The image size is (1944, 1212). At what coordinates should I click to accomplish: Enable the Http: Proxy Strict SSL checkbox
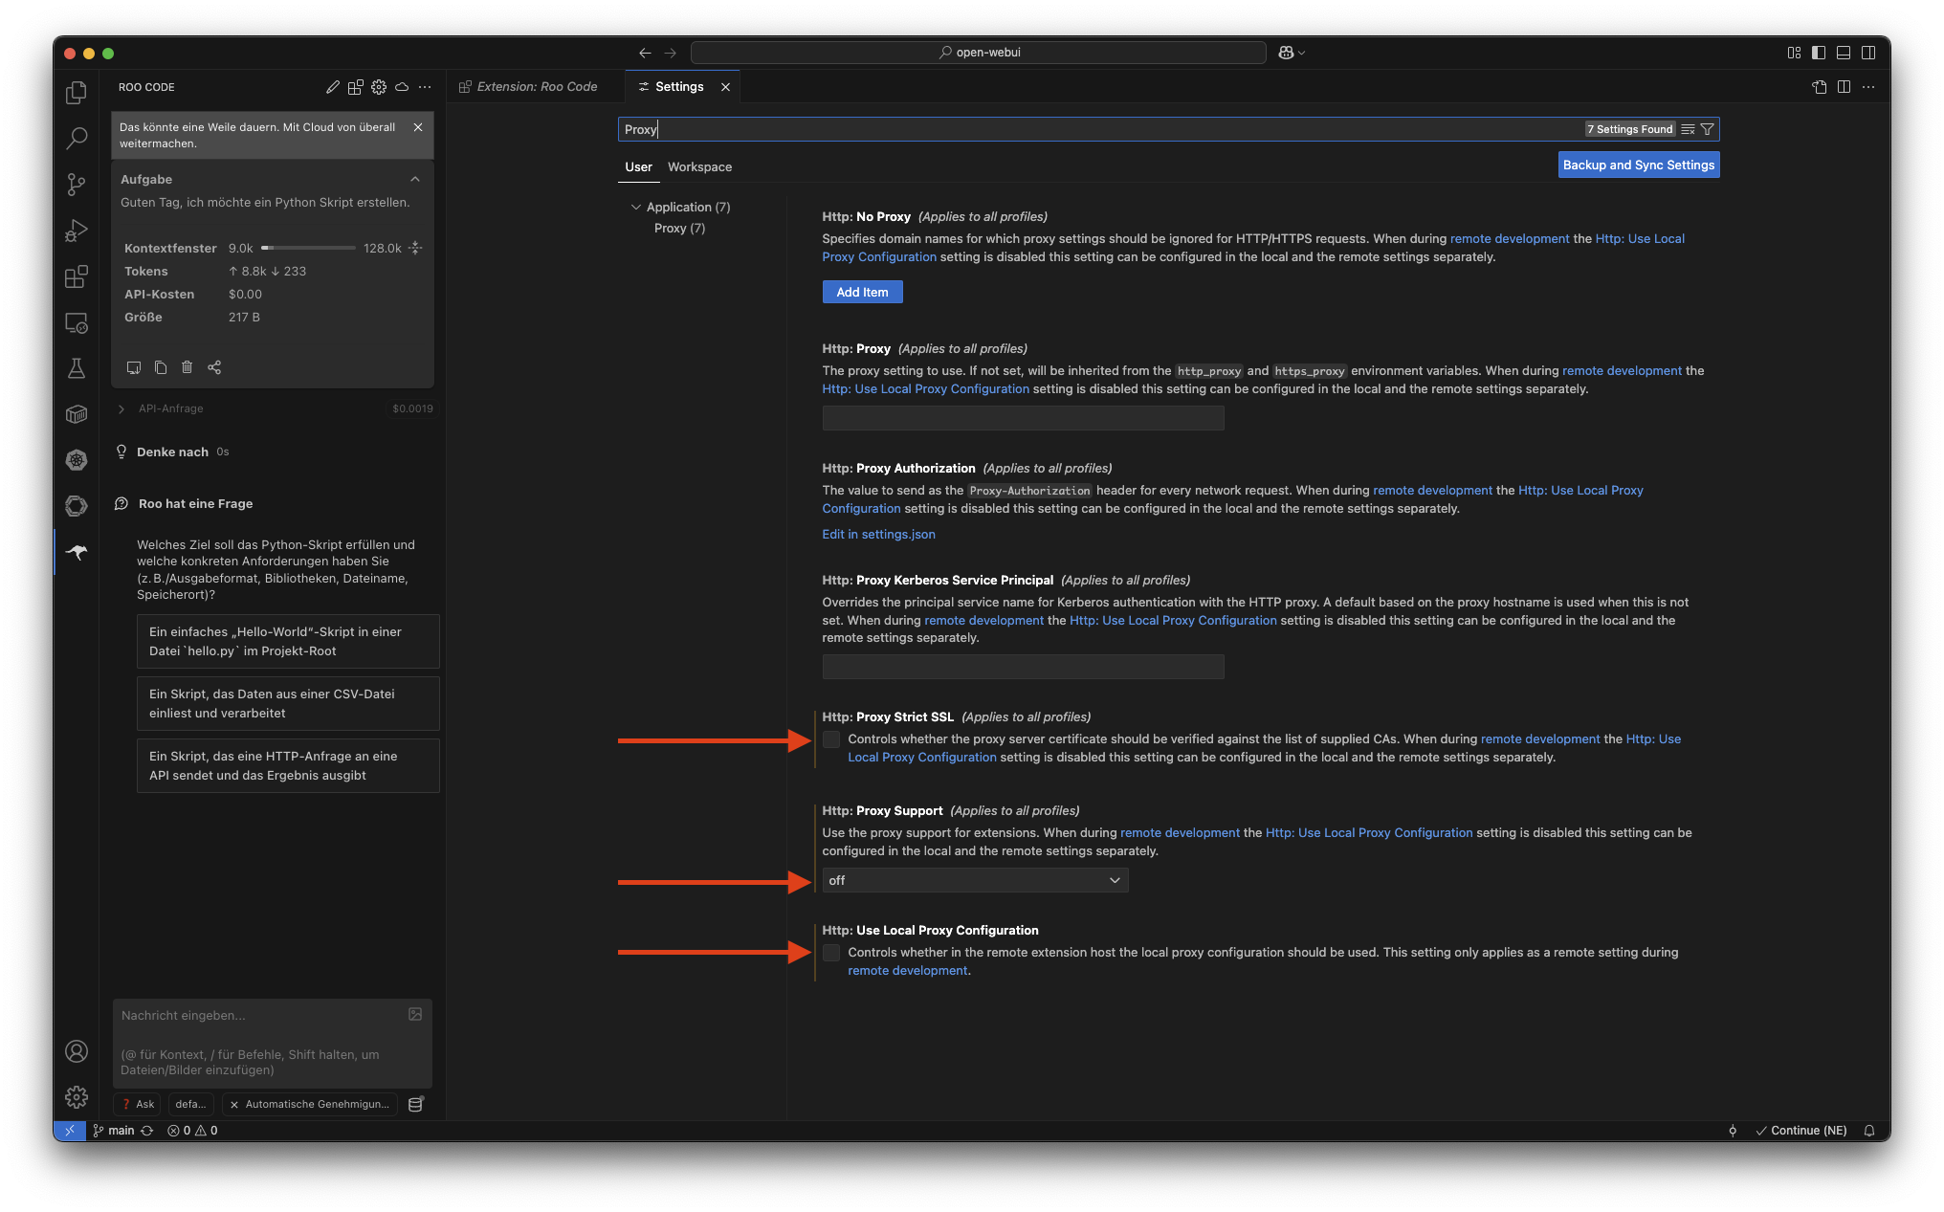click(x=831, y=739)
